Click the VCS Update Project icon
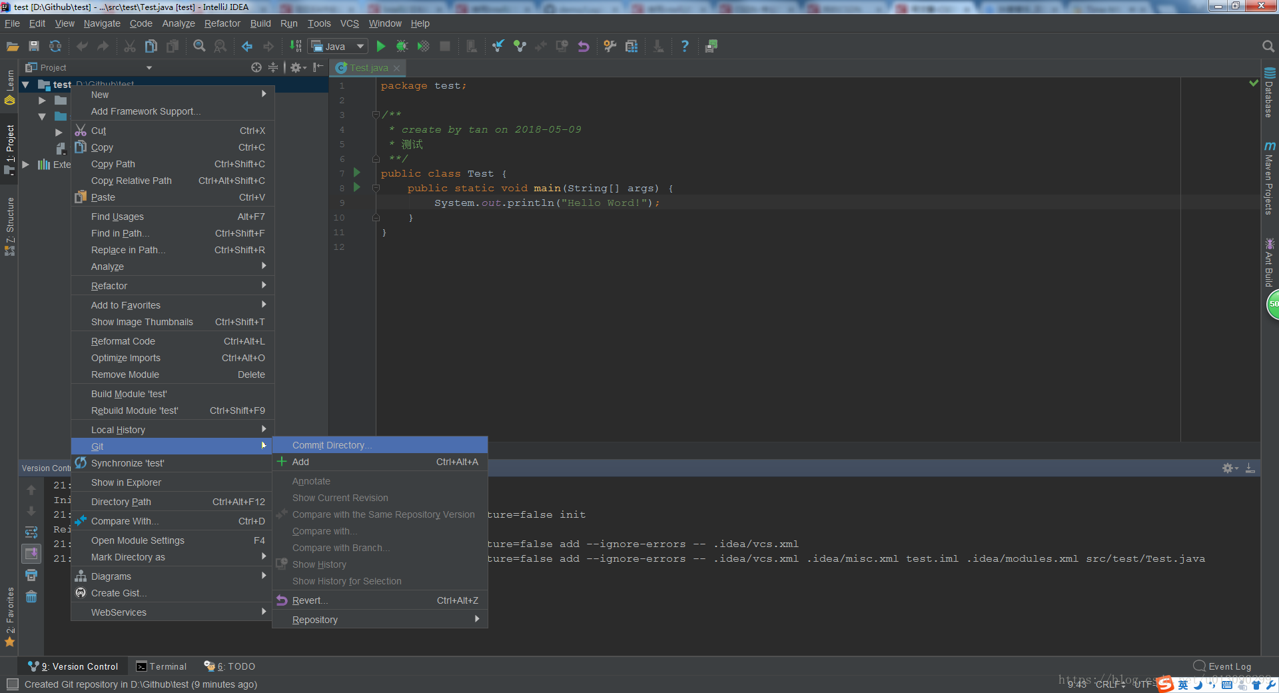The height and width of the screenshot is (693, 1279). point(498,47)
